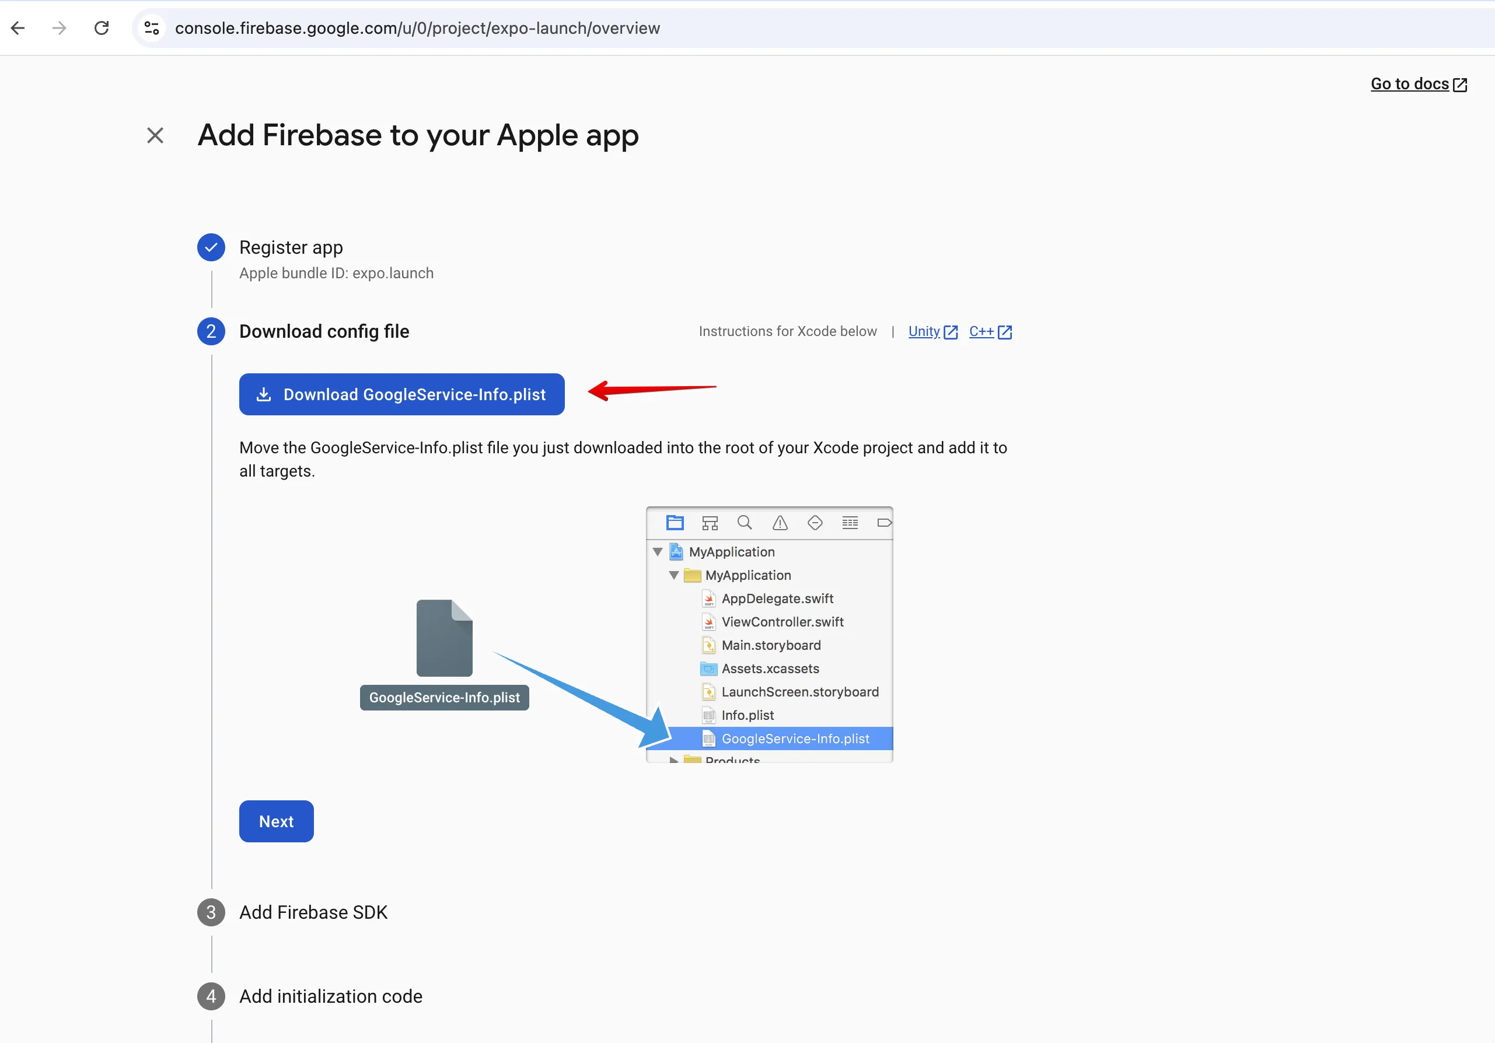
Task: Click the Xcode project navigator folder icon
Action: (x=675, y=523)
